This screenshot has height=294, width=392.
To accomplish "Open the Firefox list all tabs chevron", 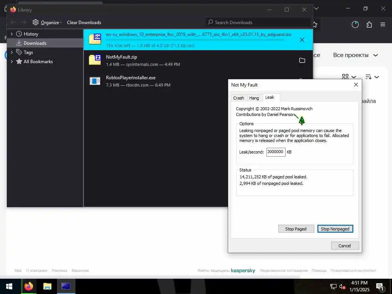I will [316, 8].
